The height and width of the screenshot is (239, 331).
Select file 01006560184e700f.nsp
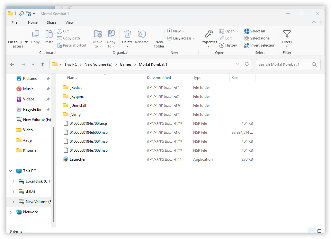88,124
